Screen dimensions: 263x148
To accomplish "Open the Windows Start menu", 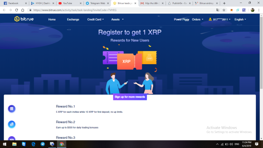I will click(4, 144).
